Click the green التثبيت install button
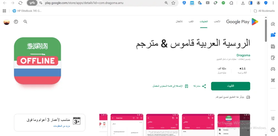The width and height of the screenshot is (278, 136). pos(230,86)
